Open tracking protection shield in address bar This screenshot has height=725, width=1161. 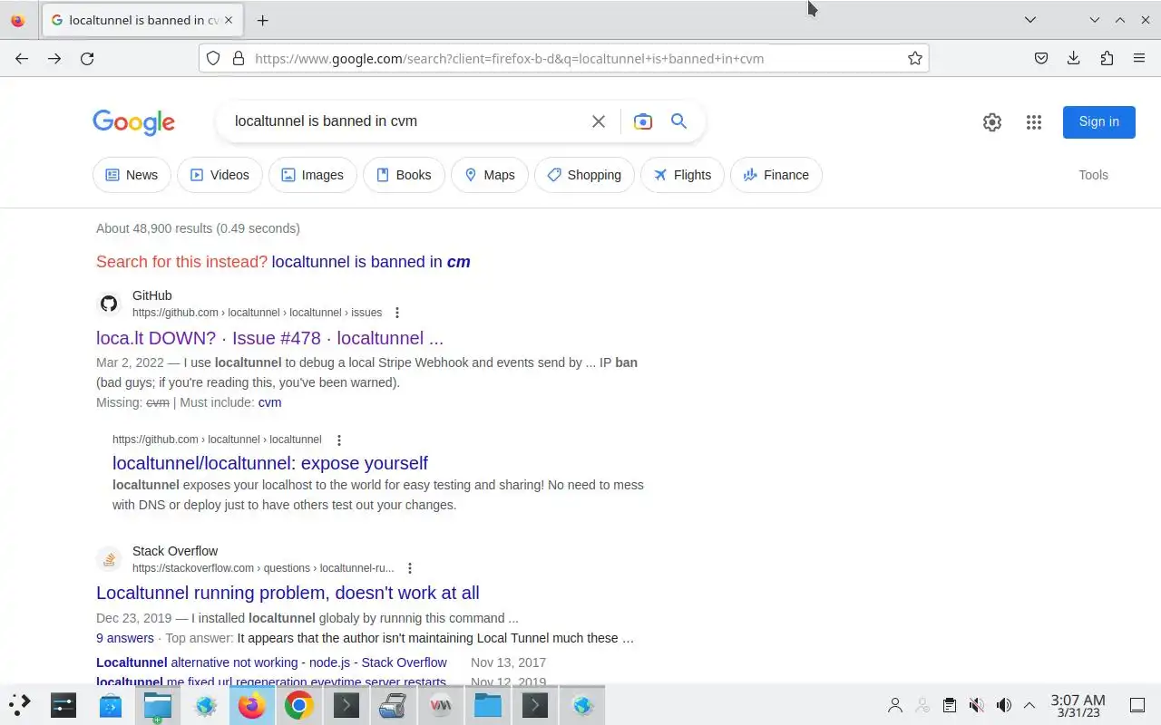(x=213, y=58)
